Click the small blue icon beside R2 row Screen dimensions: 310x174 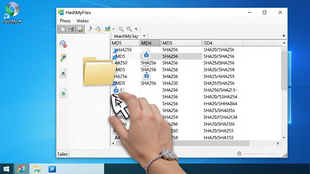tap(116, 90)
